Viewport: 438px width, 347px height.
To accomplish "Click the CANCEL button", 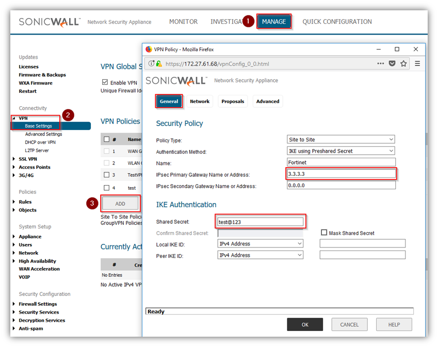I will coord(349,324).
